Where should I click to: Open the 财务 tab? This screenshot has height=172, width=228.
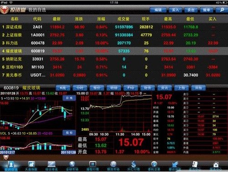[147, 88]
